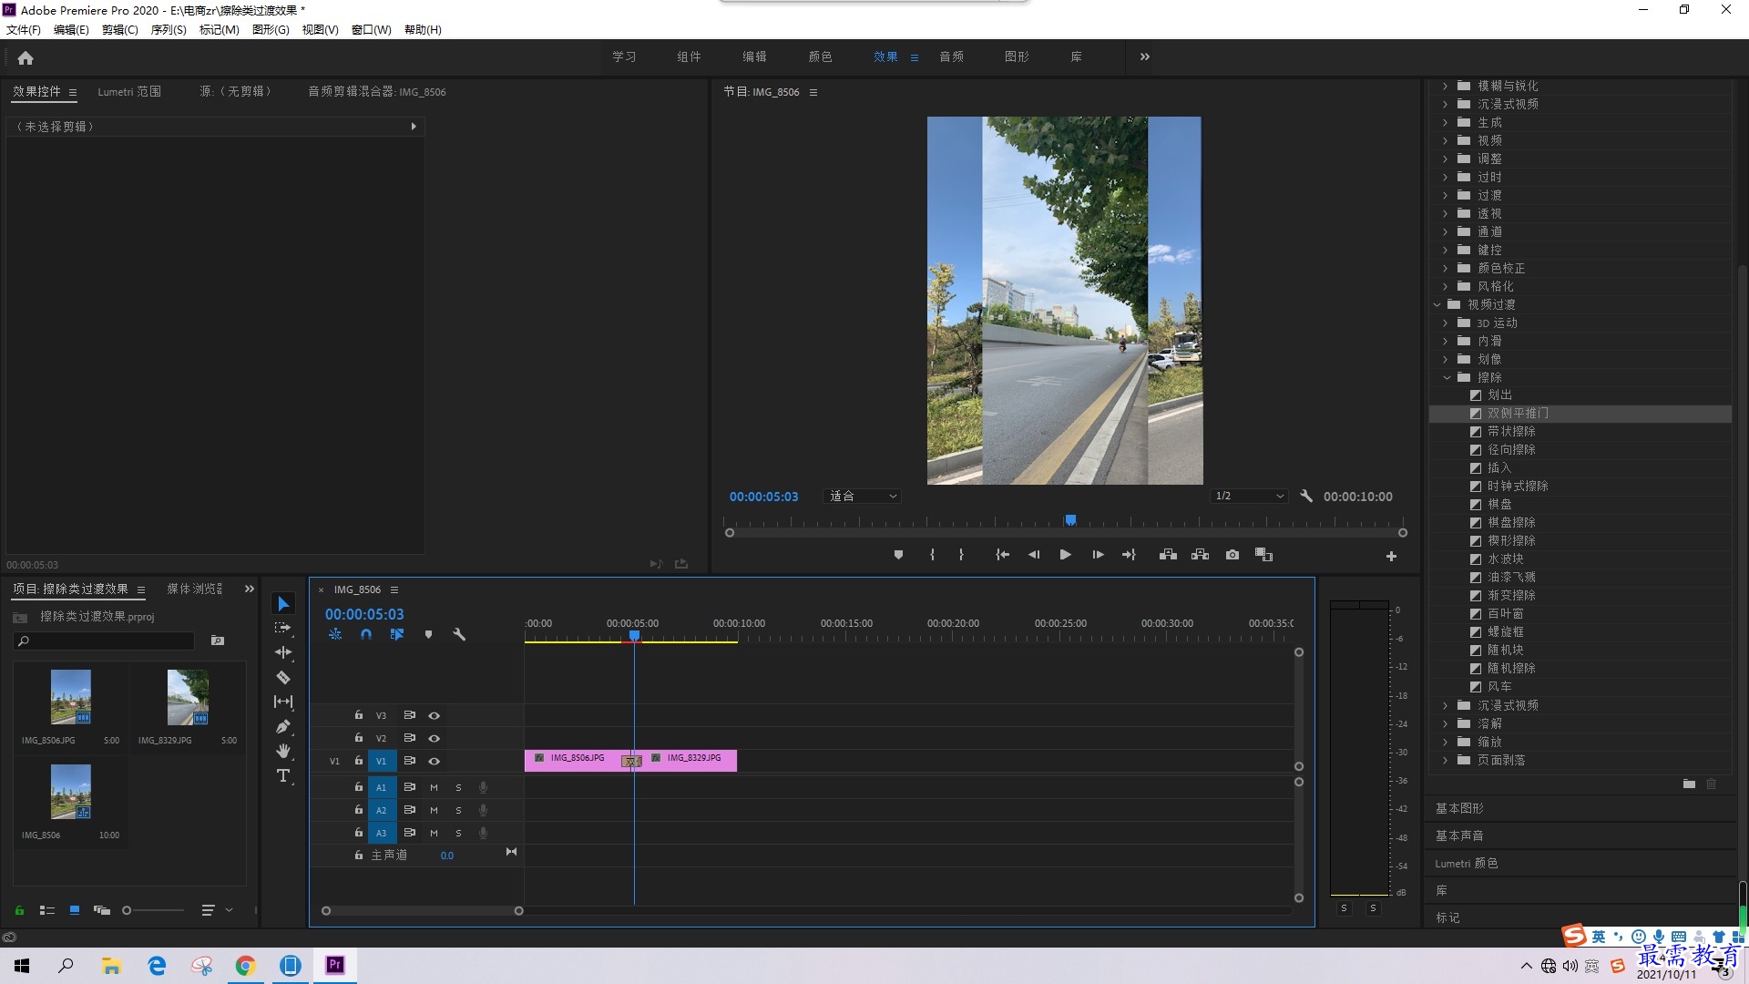Image resolution: width=1749 pixels, height=984 pixels.
Task: Select the Slip tool
Action: coord(283,702)
